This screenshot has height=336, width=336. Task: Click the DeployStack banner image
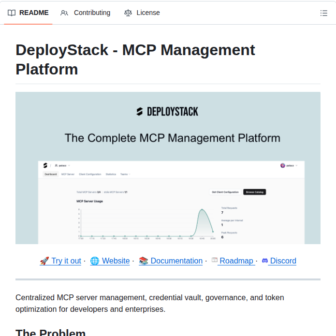tap(168, 168)
